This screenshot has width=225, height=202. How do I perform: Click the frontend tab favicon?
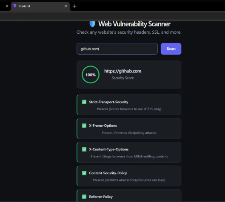click(x=15, y=6)
